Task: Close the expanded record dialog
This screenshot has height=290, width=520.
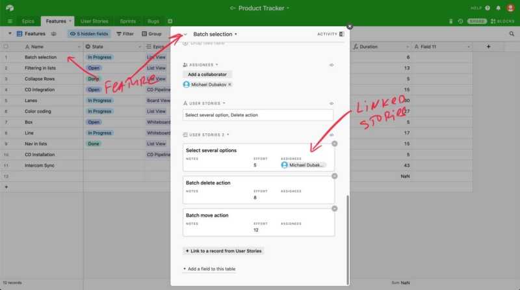Action: click(350, 27)
